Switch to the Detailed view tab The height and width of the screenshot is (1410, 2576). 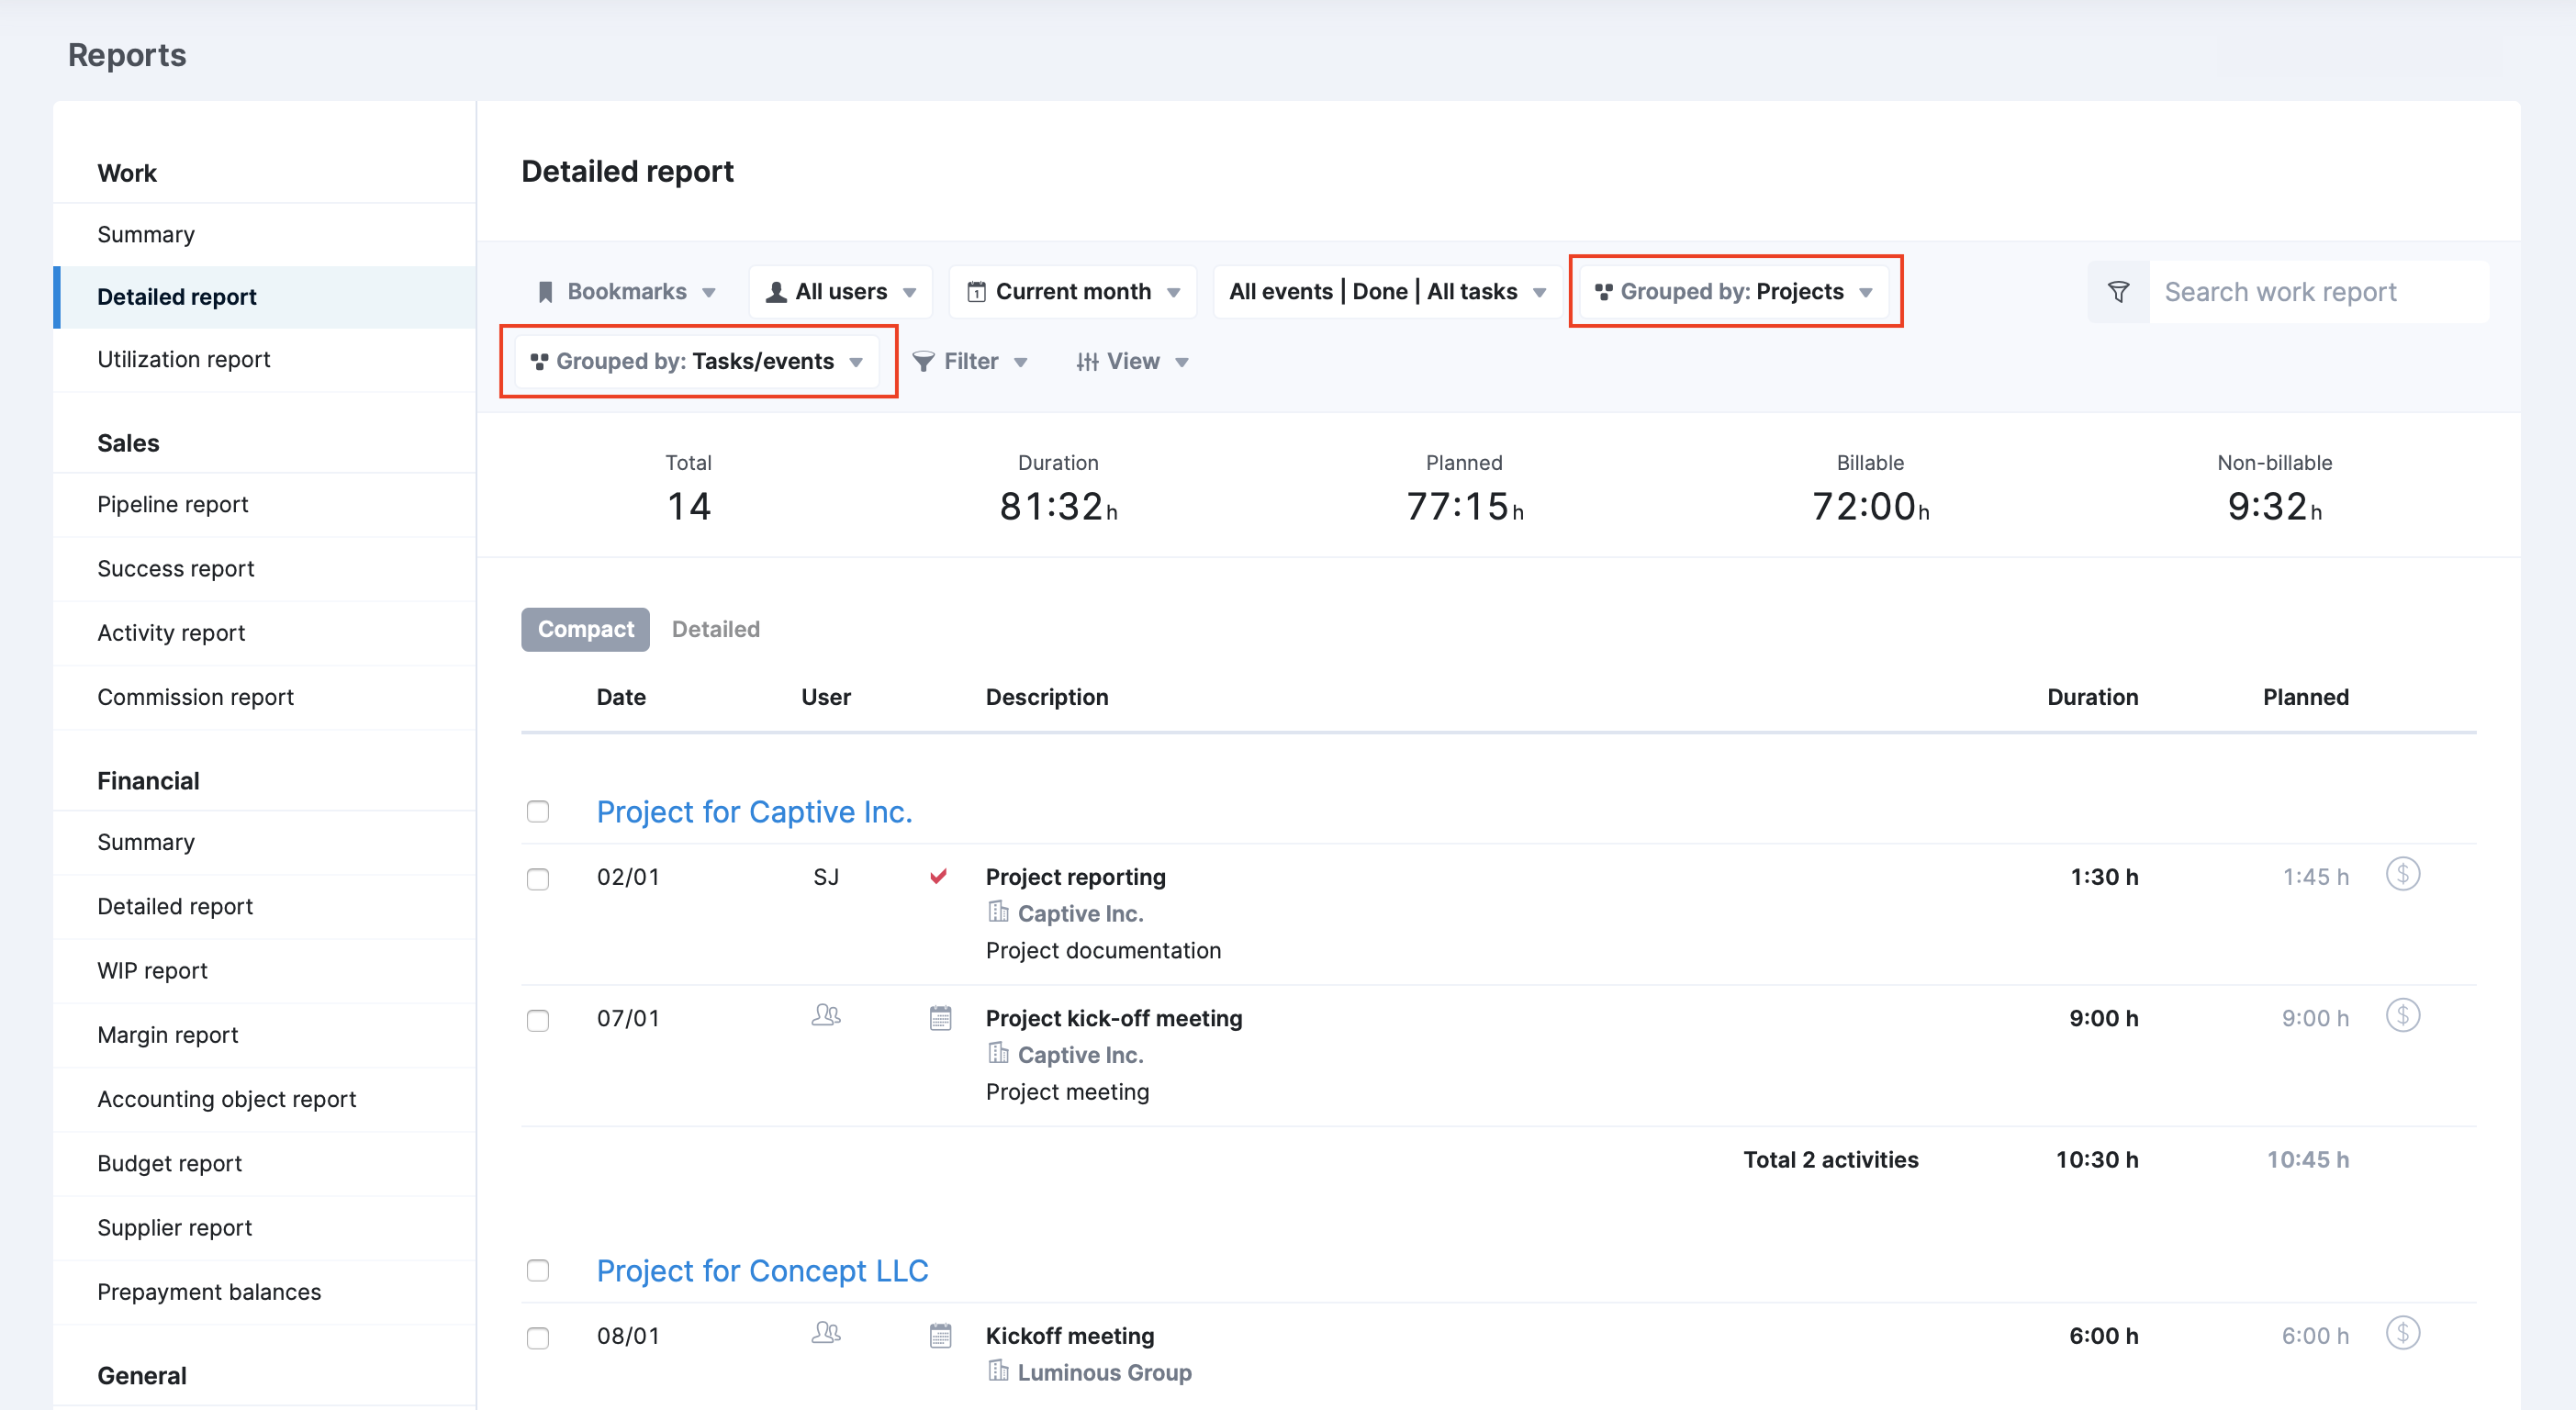[x=716, y=629]
